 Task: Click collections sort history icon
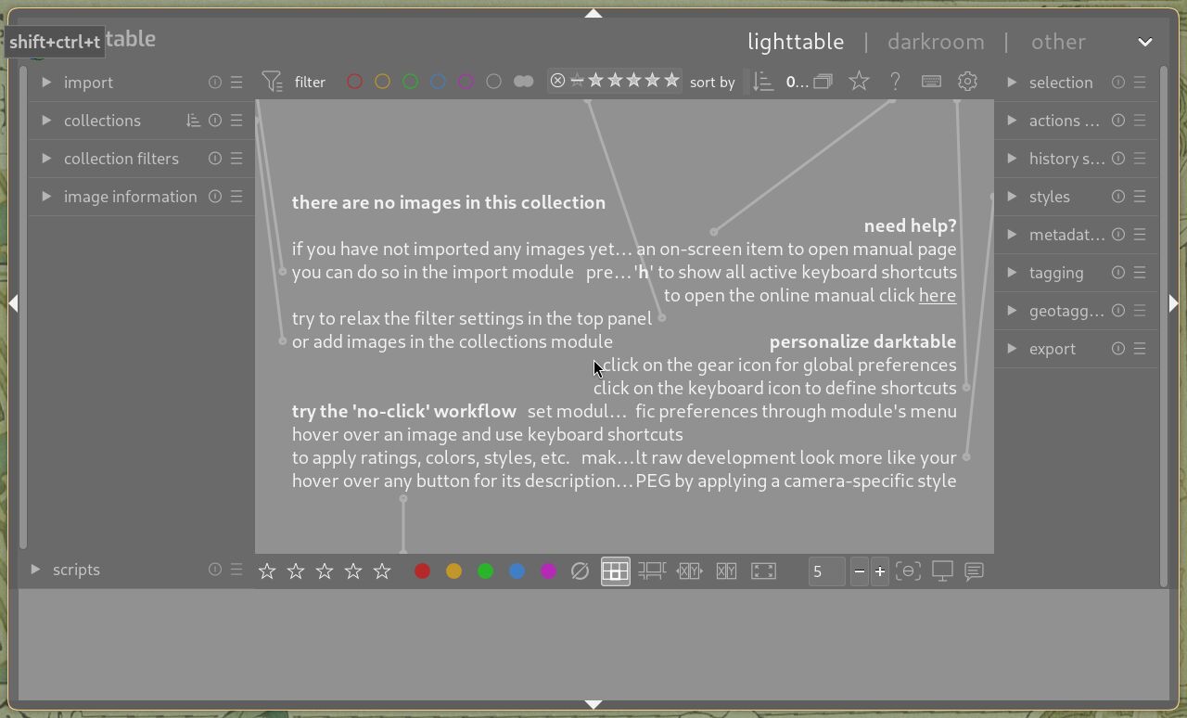pos(193,121)
